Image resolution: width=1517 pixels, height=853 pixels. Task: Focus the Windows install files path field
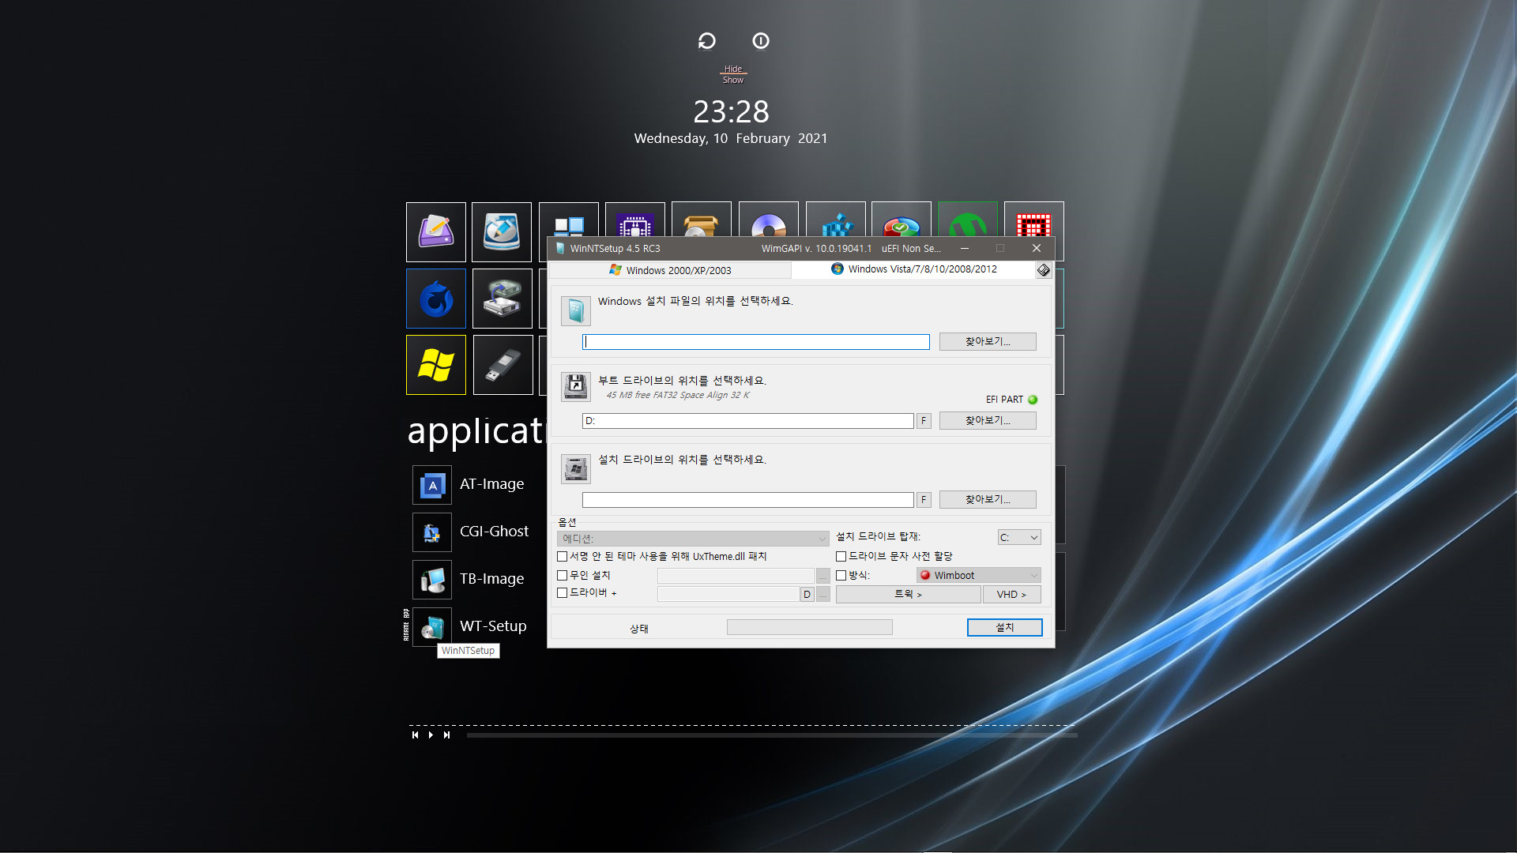[756, 342]
